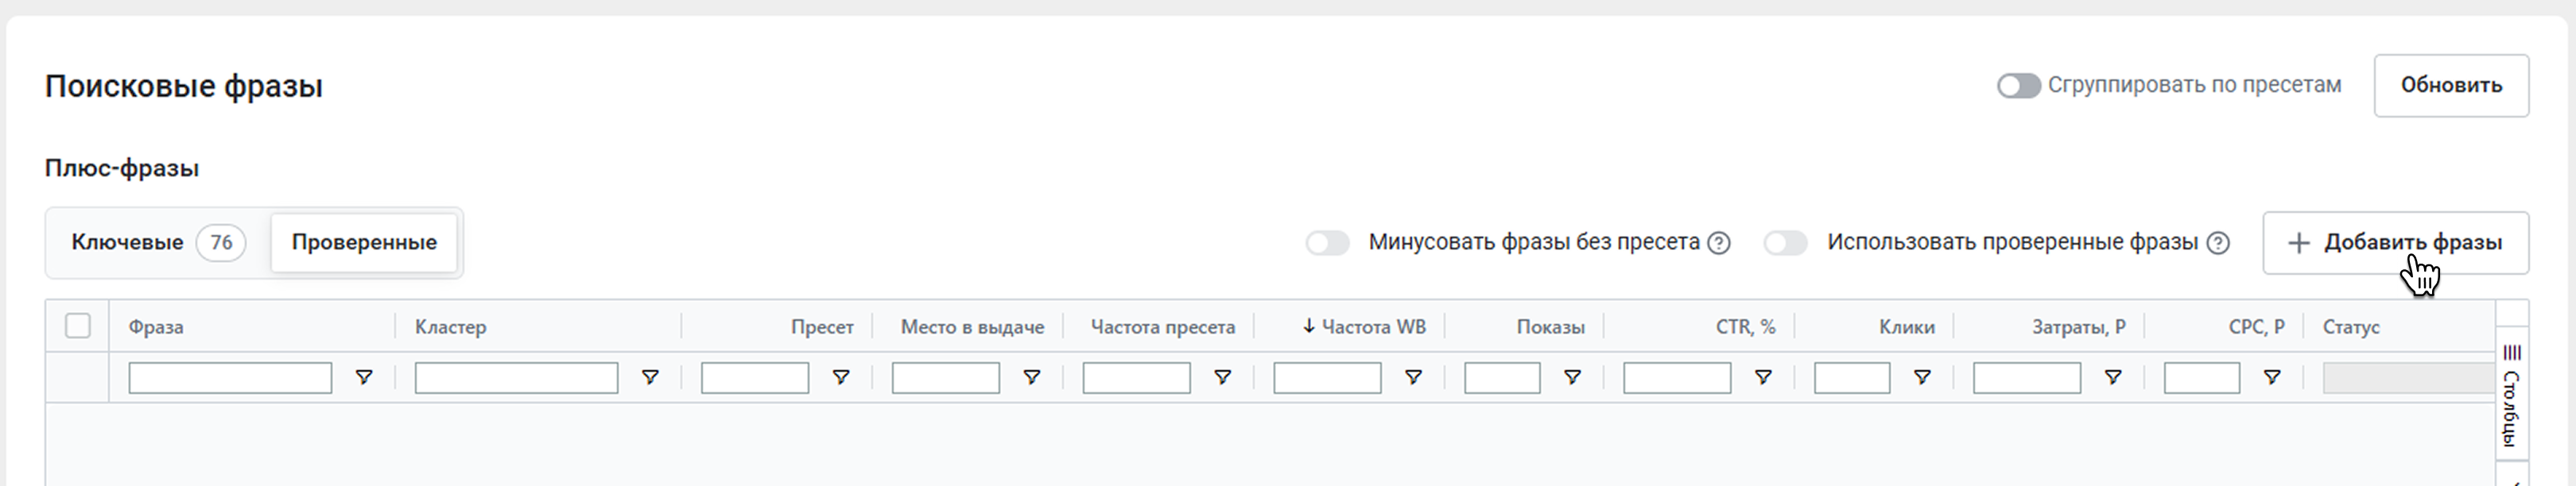Sort by Пресет column header
The height and width of the screenshot is (486, 2576).
click(x=822, y=327)
